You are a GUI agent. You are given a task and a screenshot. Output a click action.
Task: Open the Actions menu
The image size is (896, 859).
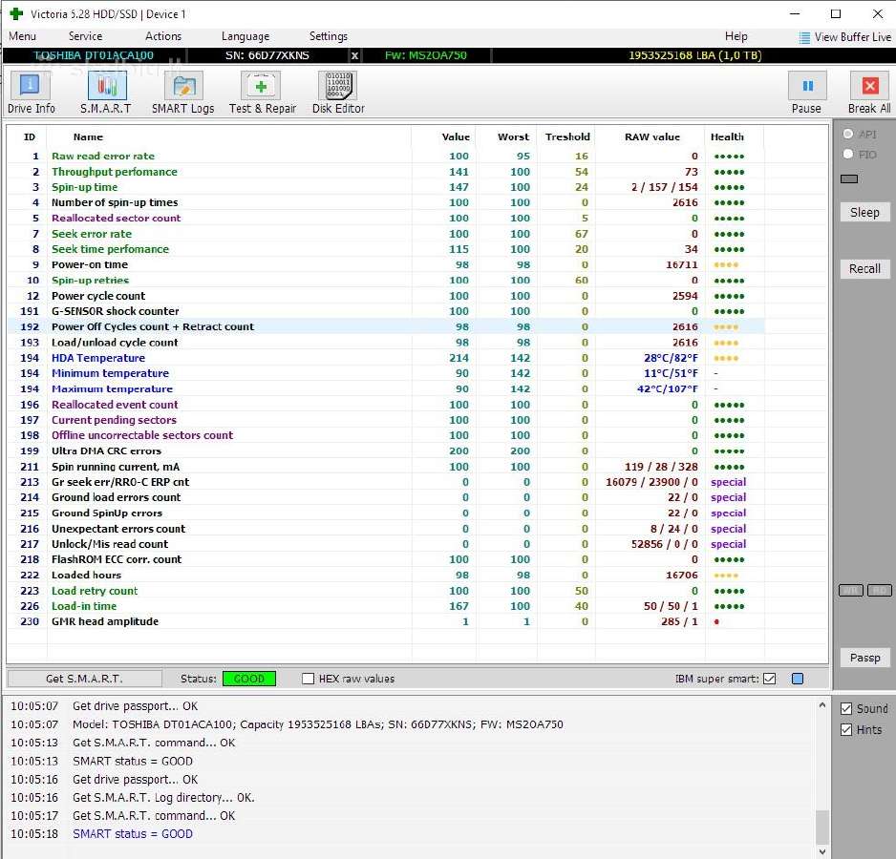click(x=162, y=36)
